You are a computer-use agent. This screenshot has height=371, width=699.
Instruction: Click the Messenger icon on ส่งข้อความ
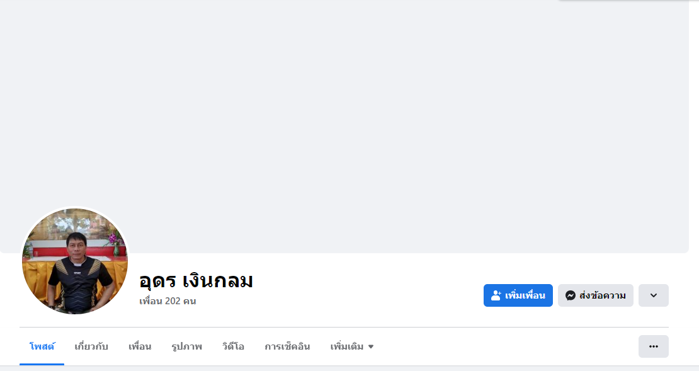570,295
